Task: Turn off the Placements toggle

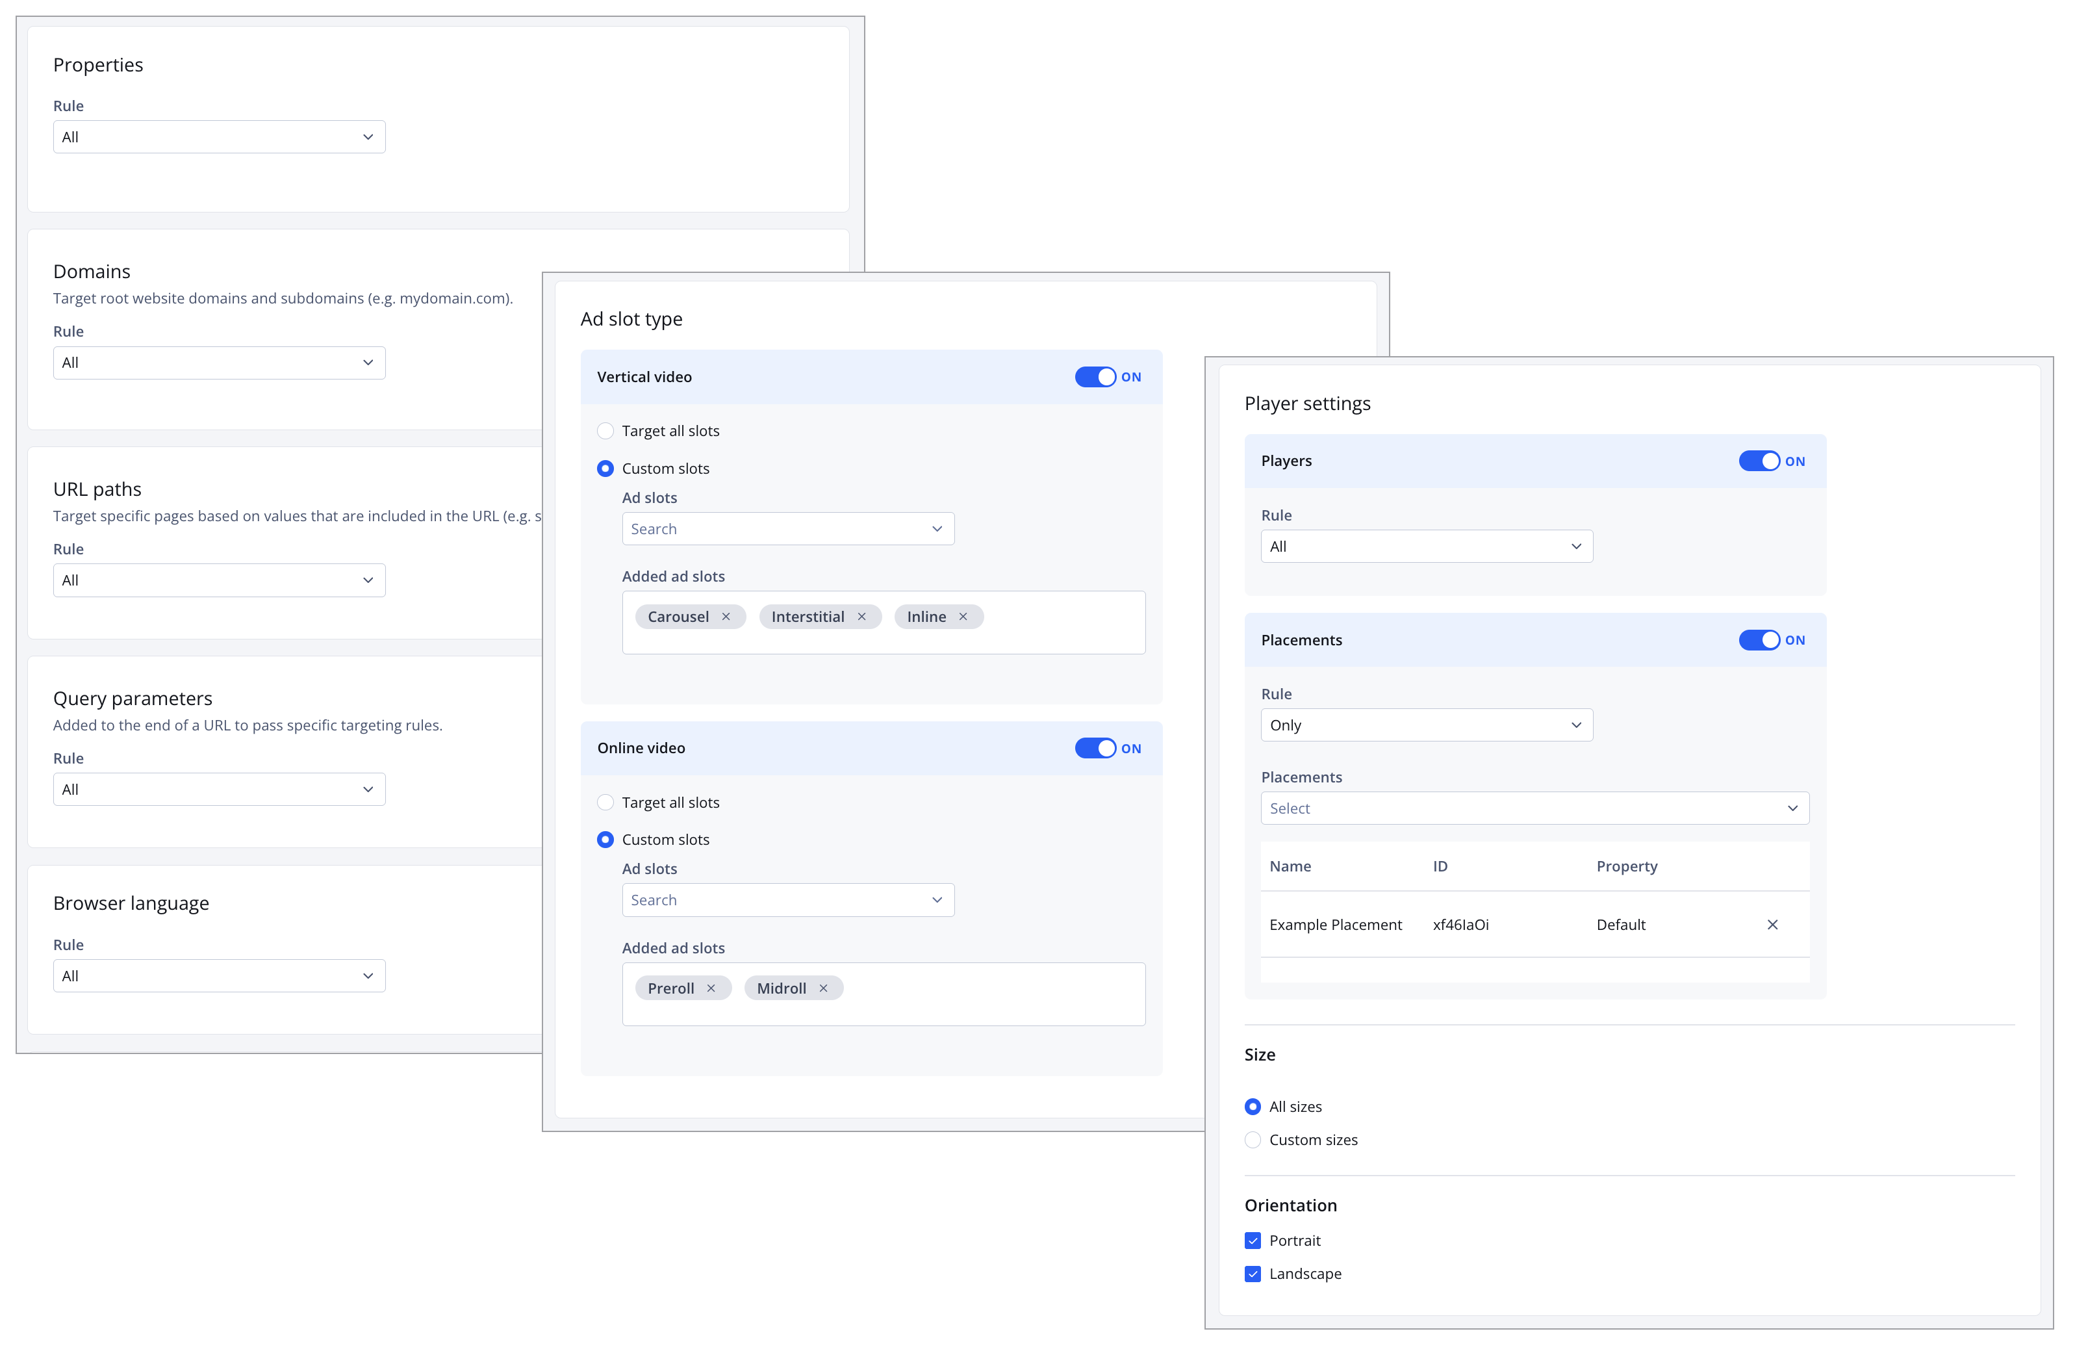Action: pyautogui.click(x=1759, y=640)
